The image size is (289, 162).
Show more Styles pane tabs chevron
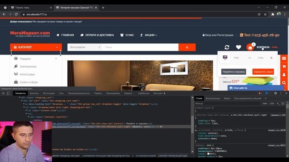[266, 98]
